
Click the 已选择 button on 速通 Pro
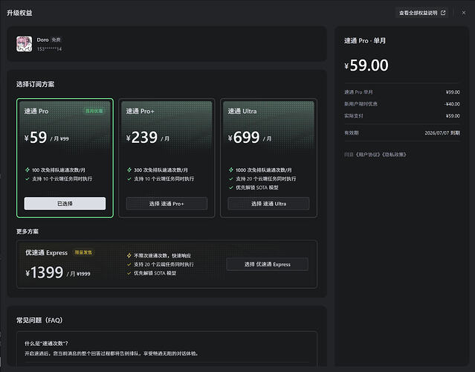coord(65,203)
